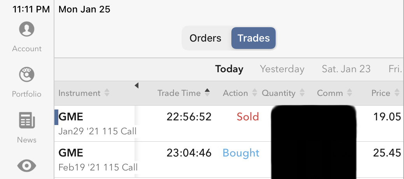Tap the Sold action at 22:56:52
Image resolution: width=404 pixels, height=179 pixels.
[x=248, y=117]
